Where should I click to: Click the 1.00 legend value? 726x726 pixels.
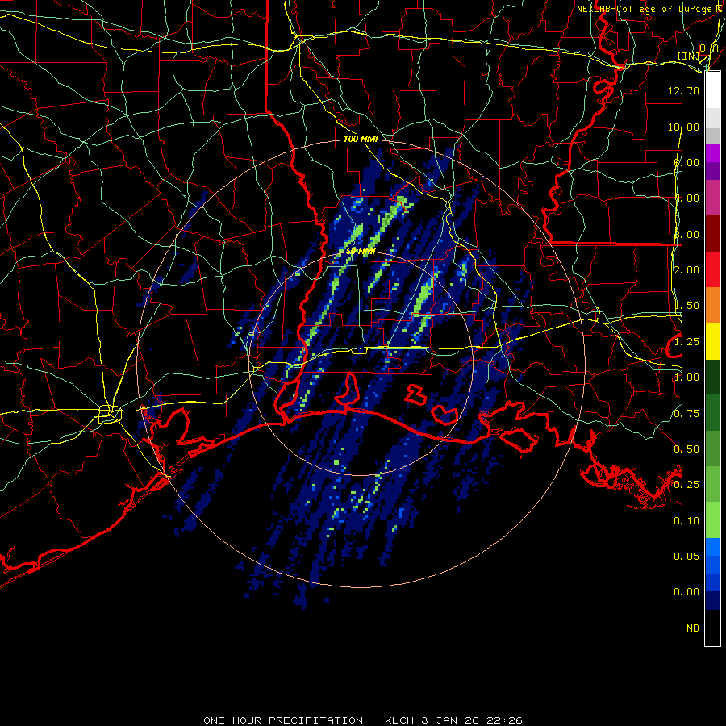[x=686, y=378]
